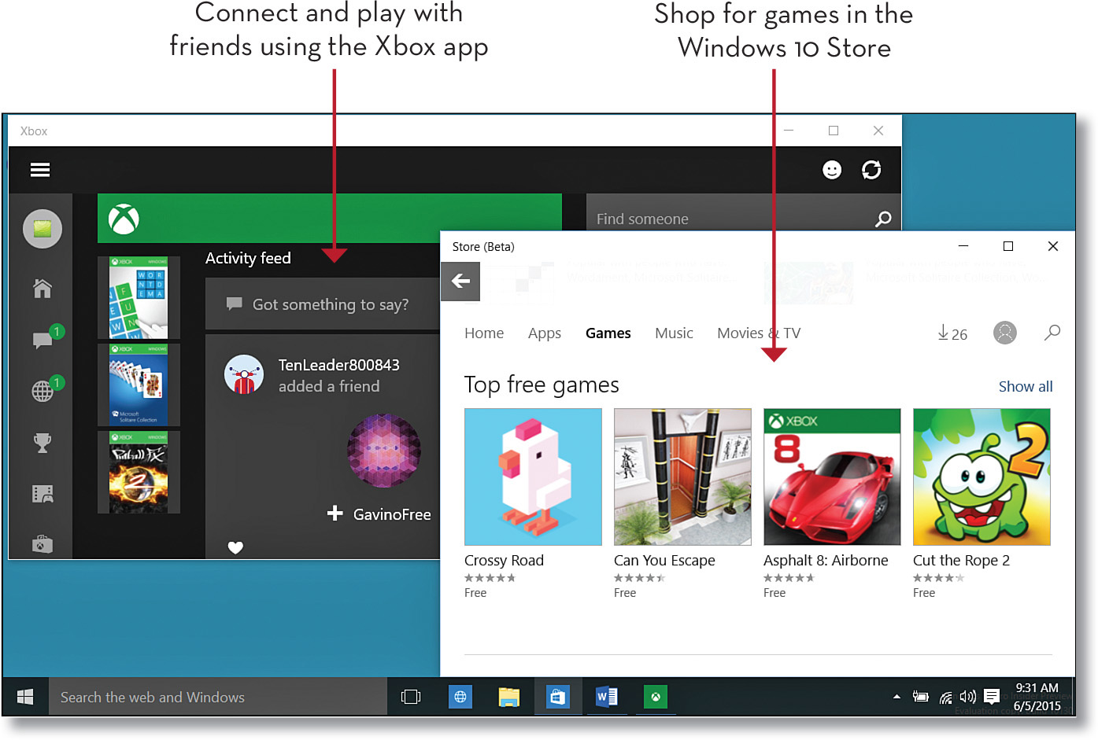Open Xbox activity alerts globe icon
1098x740 pixels.
click(x=43, y=391)
